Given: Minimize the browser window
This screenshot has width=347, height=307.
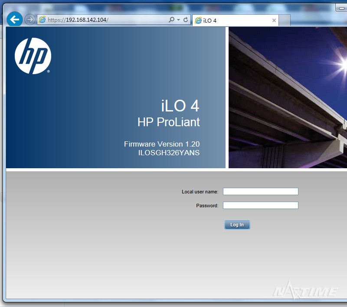Looking at the screenshot, I should pyautogui.click(x=341, y=8).
